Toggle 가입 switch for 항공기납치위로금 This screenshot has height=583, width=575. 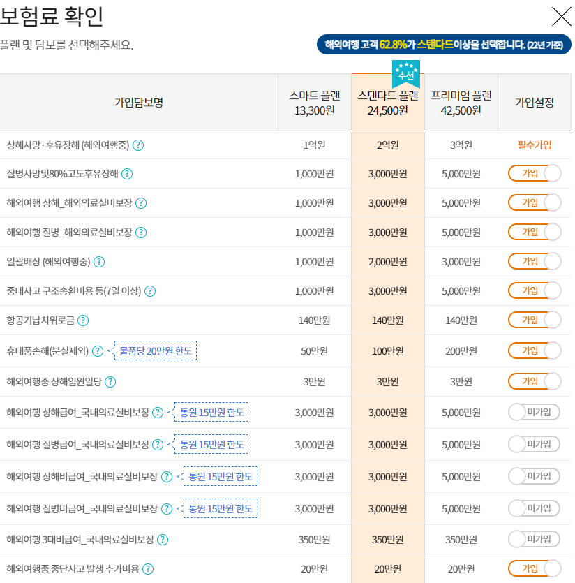point(535,320)
